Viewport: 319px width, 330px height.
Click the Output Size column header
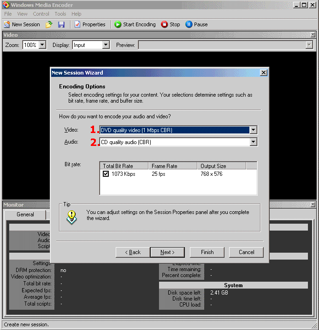click(x=222, y=166)
